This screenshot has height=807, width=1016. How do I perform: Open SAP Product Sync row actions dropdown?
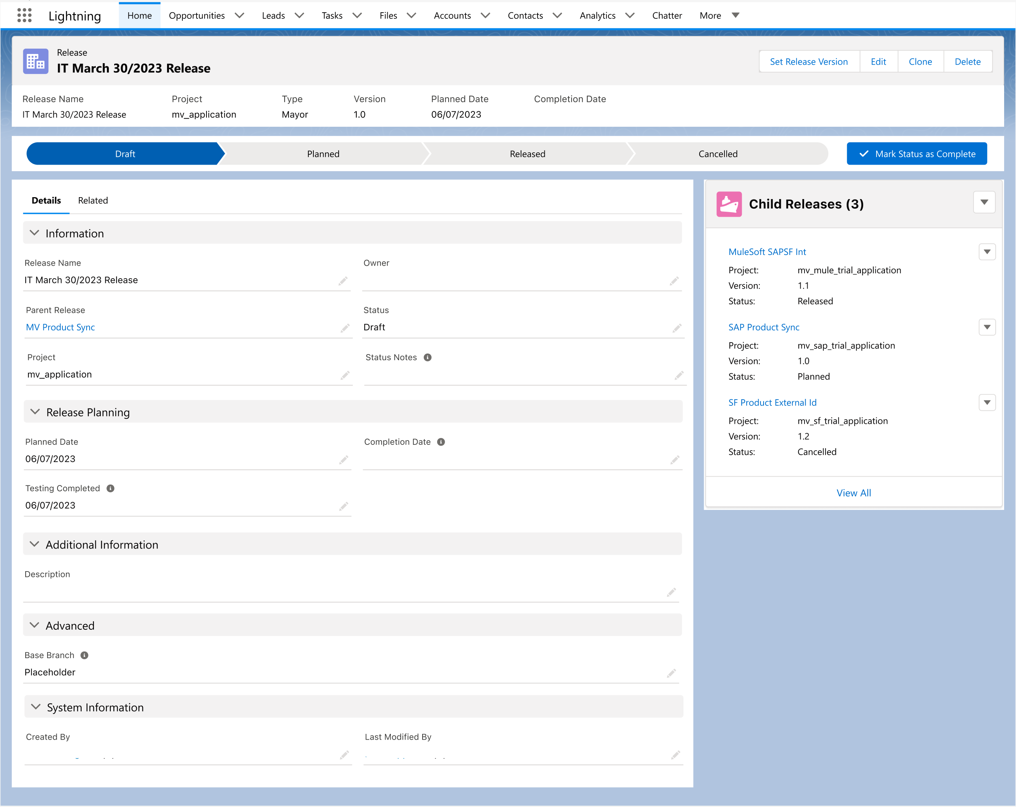(987, 327)
